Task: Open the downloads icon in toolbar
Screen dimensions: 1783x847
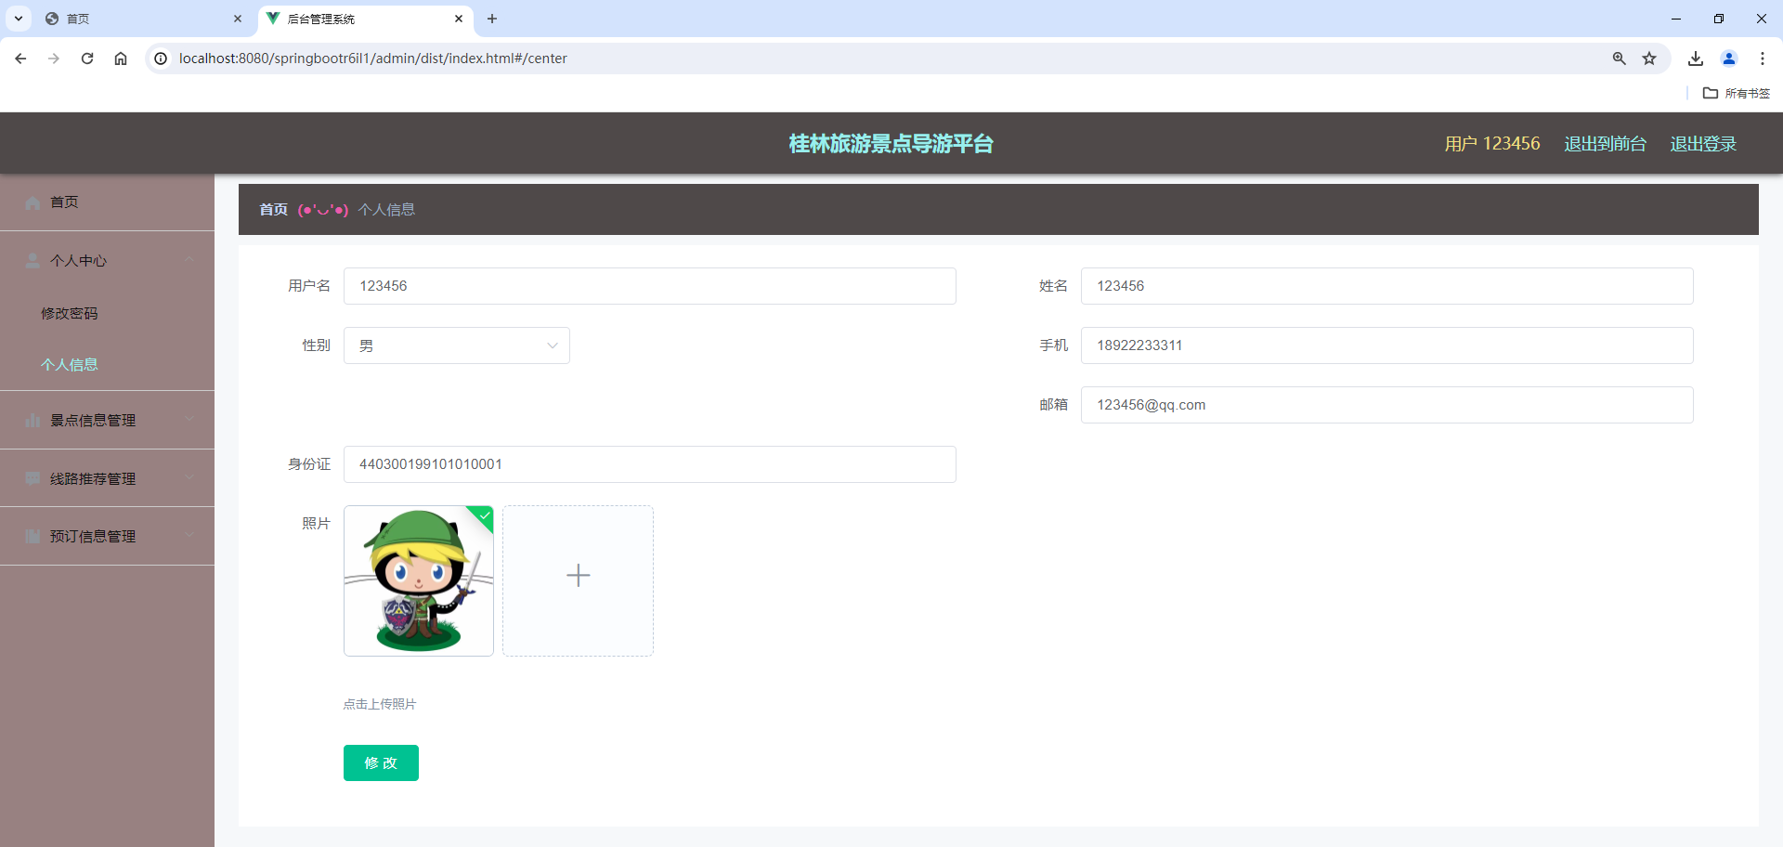Action: coord(1695,58)
